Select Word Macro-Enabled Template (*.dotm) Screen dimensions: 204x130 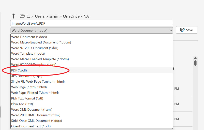point(40,59)
